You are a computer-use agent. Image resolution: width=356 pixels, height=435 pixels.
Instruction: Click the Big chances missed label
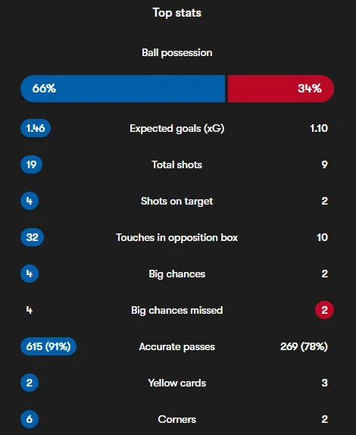click(x=177, y=310)
